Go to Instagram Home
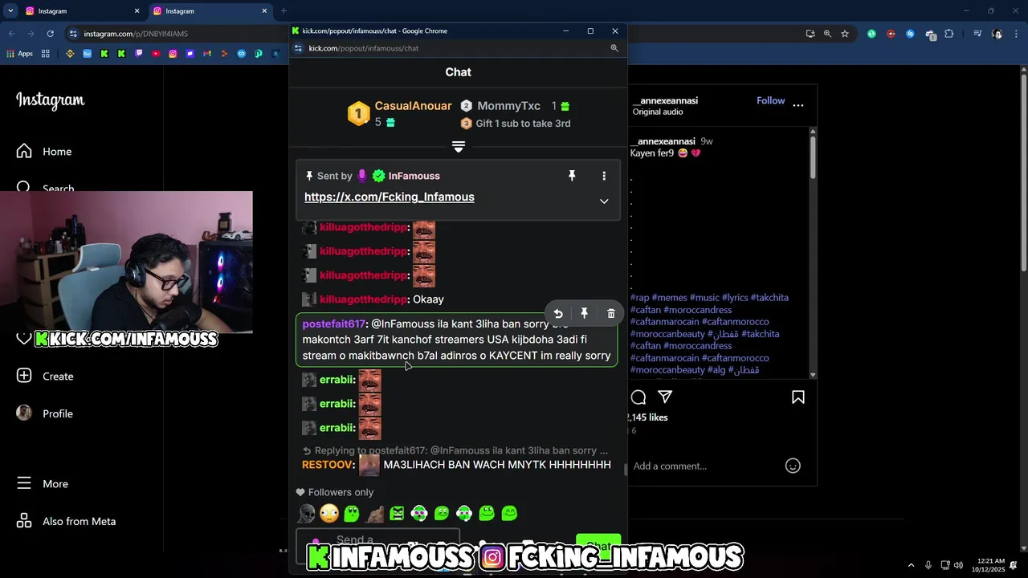 point(44,152)
